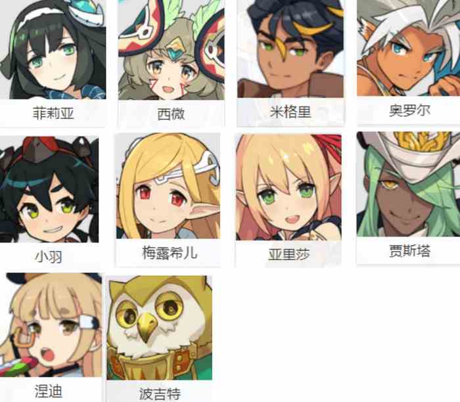Click the 小羽 character portrait

point(49,189)
